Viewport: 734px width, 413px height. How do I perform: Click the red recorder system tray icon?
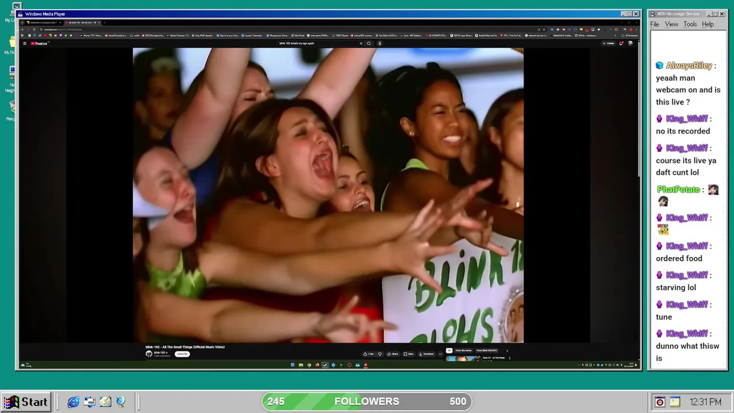(660, 402)
